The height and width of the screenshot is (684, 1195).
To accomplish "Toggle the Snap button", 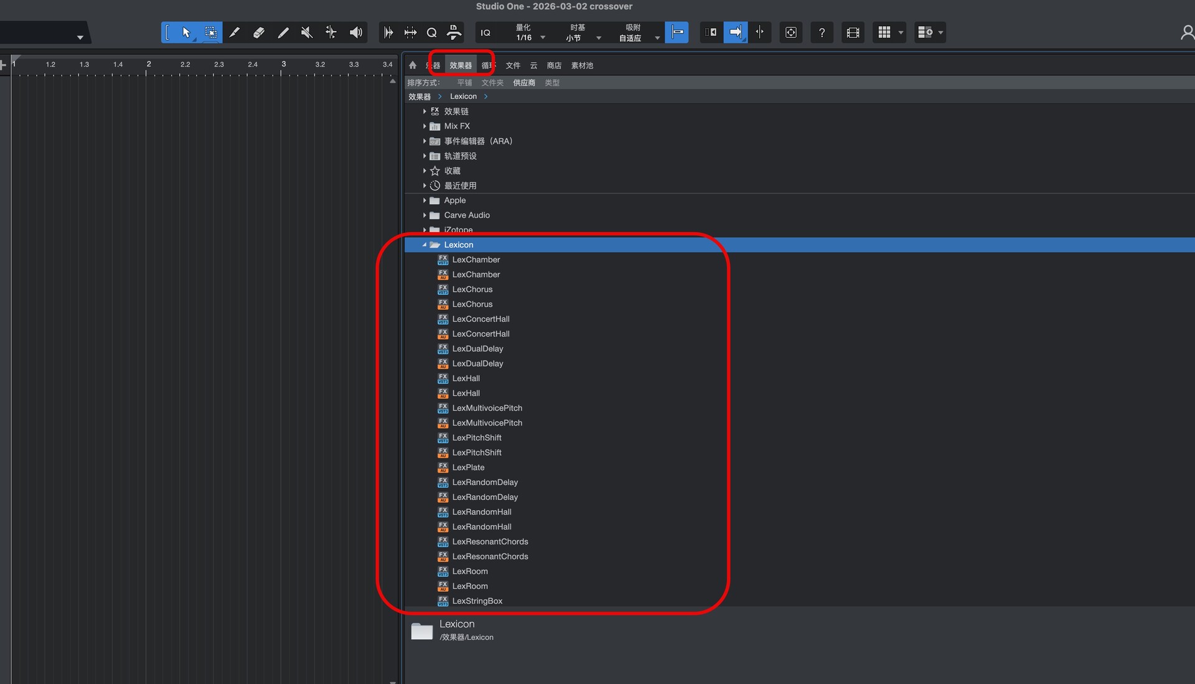I will pyautogui.click(x=677, y=32).
